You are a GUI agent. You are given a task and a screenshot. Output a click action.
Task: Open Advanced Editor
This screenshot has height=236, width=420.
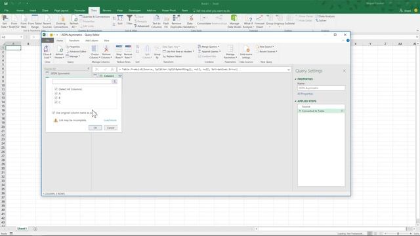click(76, 51)
